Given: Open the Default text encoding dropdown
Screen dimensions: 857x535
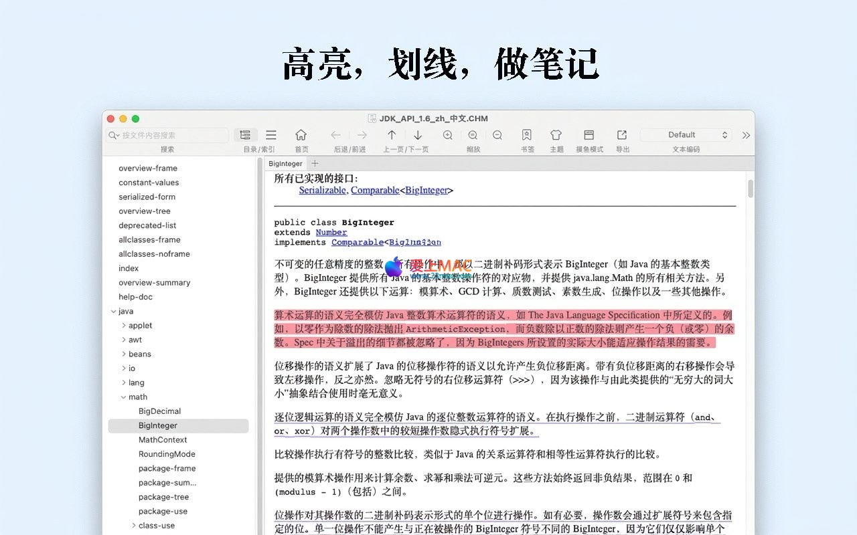Looking at the screenshot, I should point(686,135).
